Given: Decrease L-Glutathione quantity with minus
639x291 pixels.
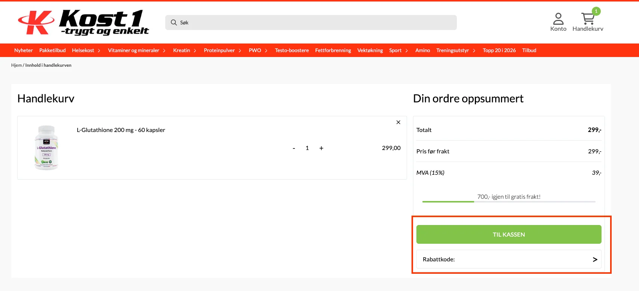Looking at the screenshot, I should (294, 148).
